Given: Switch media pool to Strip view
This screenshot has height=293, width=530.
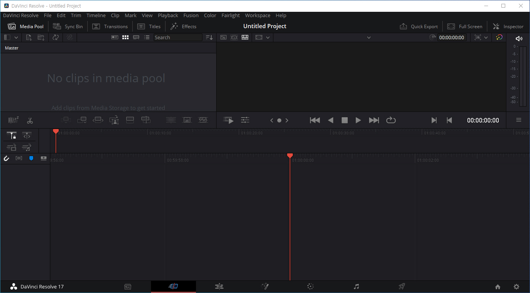Looking at the screenshot, I should coord(136,37).
